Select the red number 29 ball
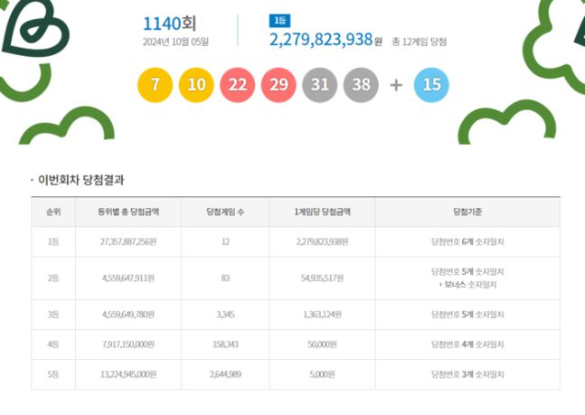The image size is (585, 415). [x=278, y=85]
